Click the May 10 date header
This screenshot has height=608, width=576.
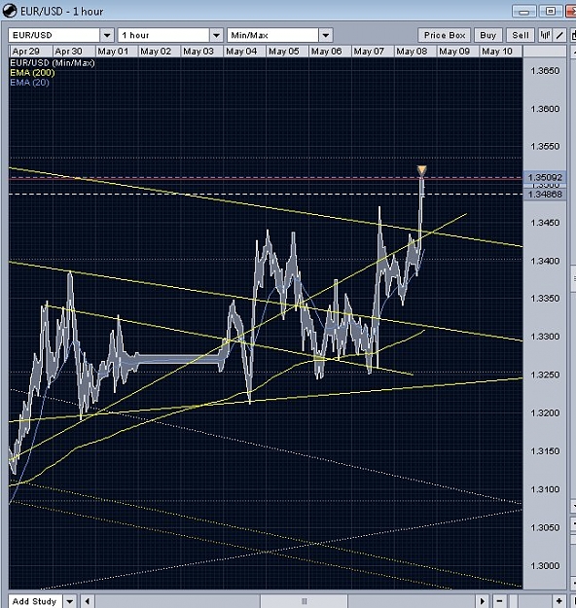point(500,52)
